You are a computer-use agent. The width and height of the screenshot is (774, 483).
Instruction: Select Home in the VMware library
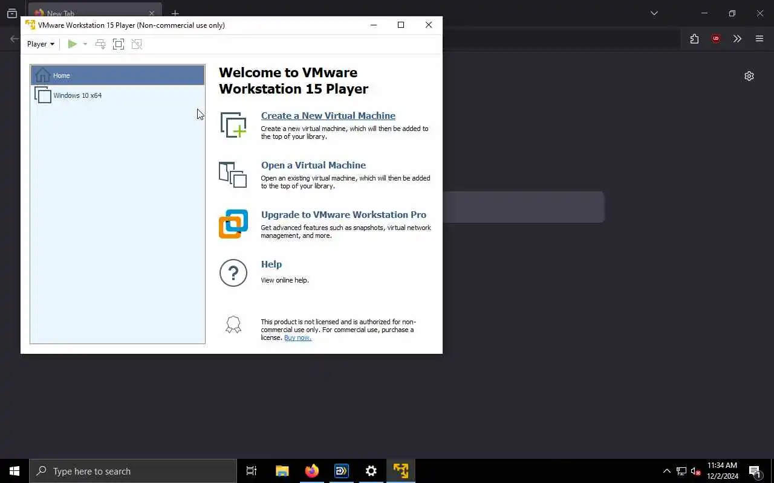pos(117,75)
